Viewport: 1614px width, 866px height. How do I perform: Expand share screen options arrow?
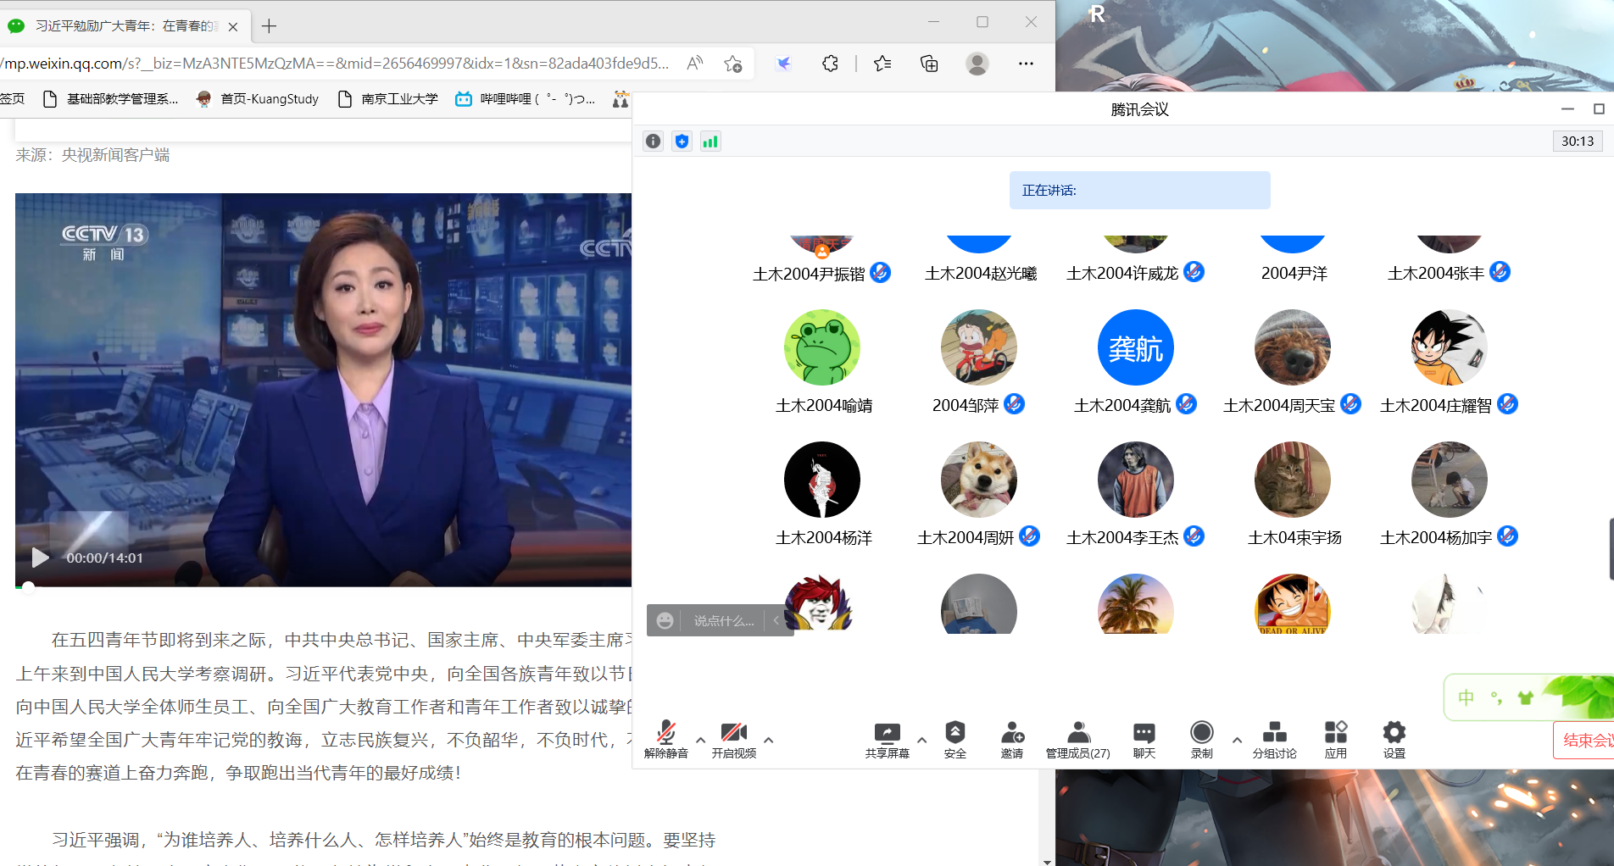pos(921,740)
